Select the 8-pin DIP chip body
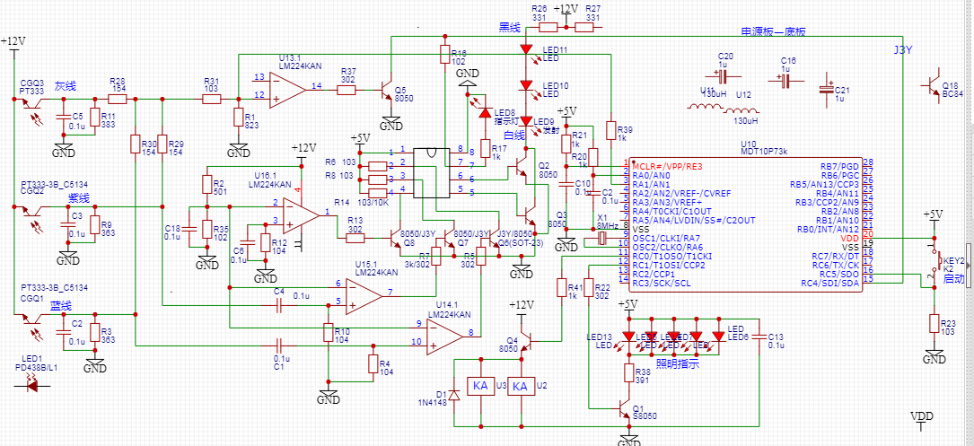Image resolution: width=974 pixels, height=446 pixels. (431, 172)
